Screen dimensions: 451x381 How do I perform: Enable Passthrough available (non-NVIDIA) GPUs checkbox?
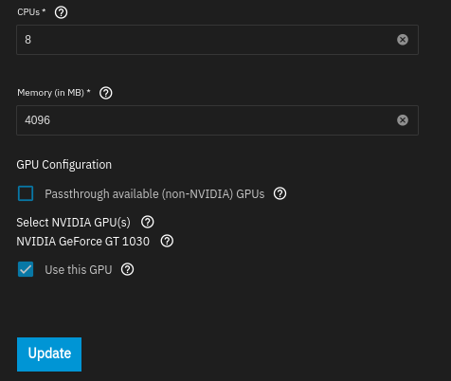click(x=26, y=193)
